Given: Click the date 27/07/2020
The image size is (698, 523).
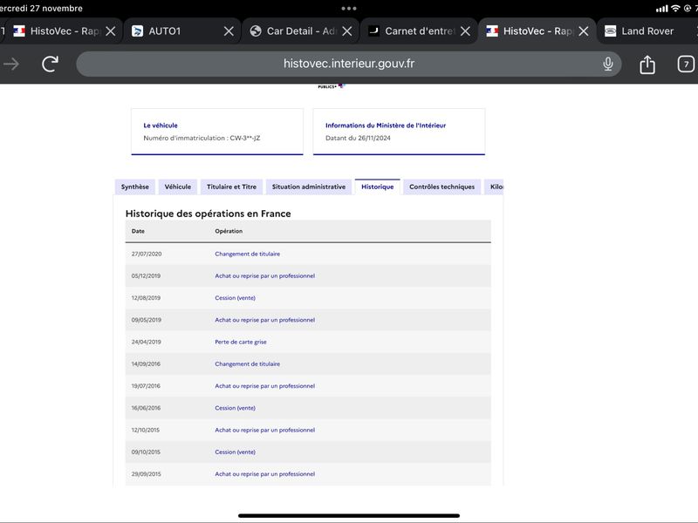Looking at the screenshot, I should pyautogui.click(x=147, y=254).
